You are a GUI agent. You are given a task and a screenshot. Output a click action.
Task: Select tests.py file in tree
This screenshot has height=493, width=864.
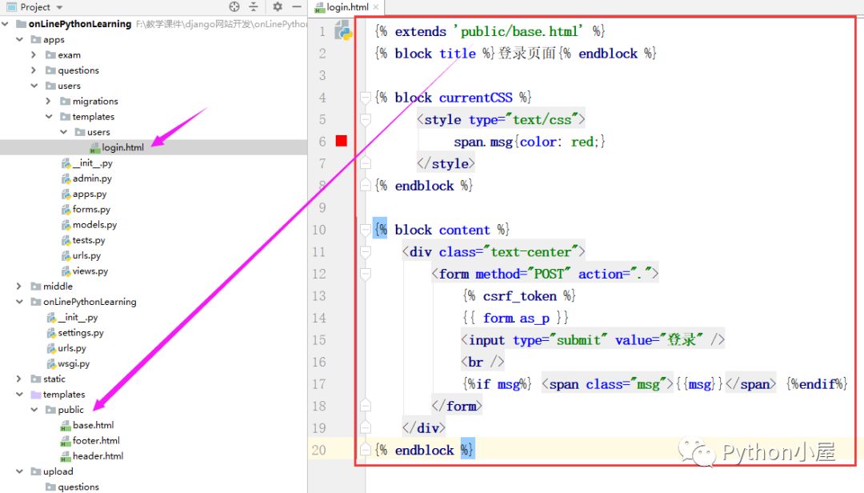[89, 240]
